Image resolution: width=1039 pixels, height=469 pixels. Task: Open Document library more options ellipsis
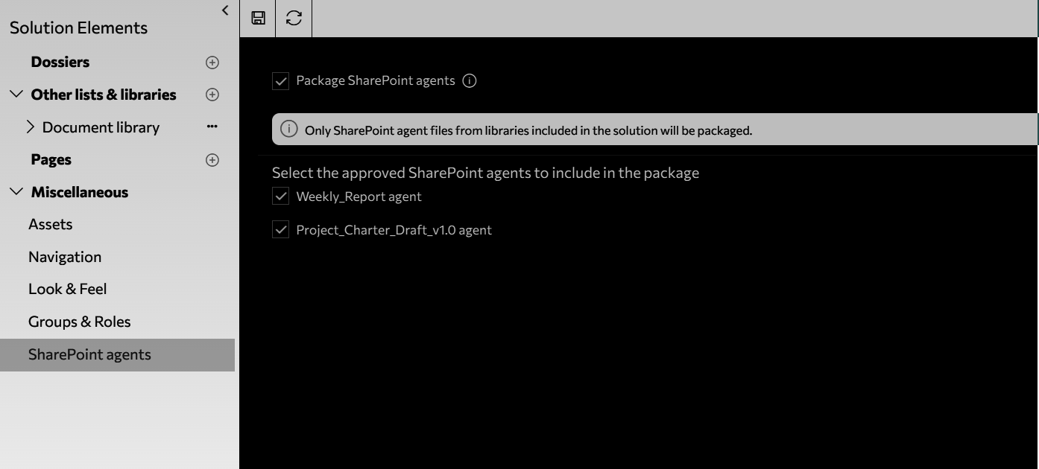(212, 127)
